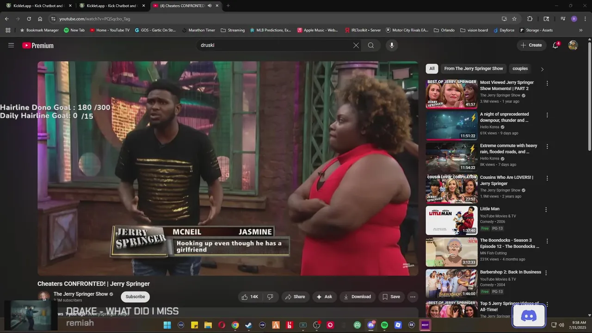592x333 pixels.
Task: Open 'Marathon Timer' bookmark
Action: [x=198, y=30]
